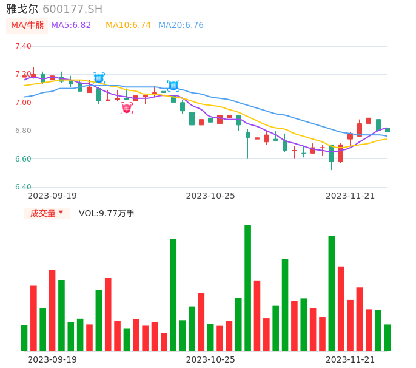Click the 2023-10-25 date under price chart
Image resolution: width=416 pixels, height=368 pixels.
tap(210, 196)
